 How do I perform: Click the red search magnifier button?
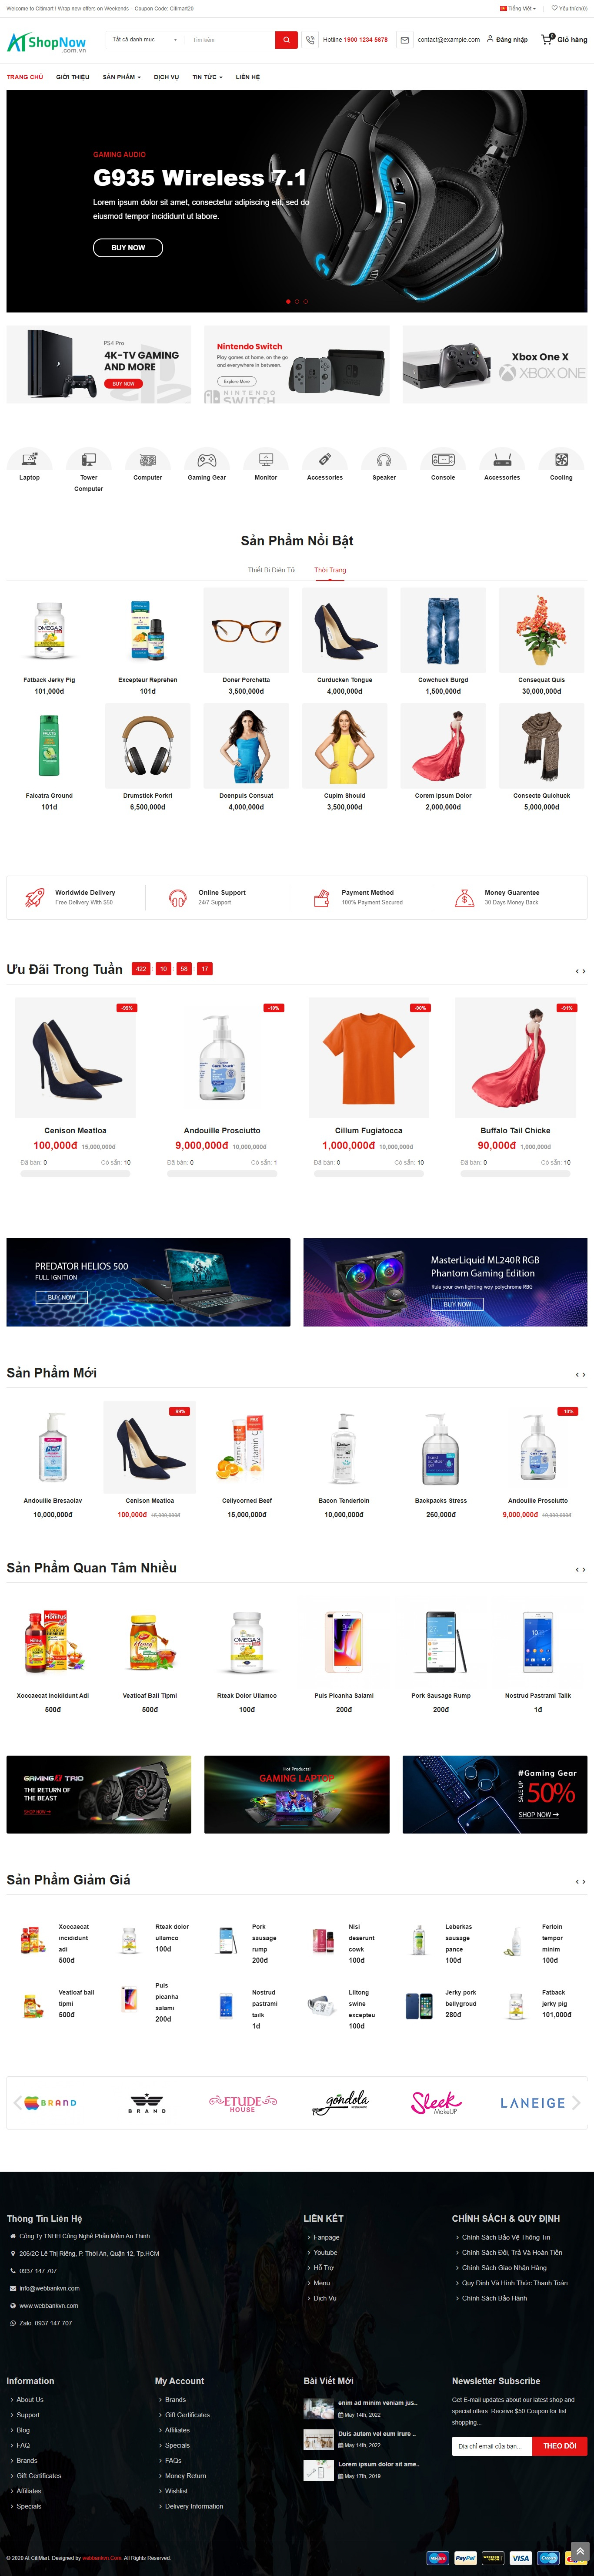coord(286,40)
